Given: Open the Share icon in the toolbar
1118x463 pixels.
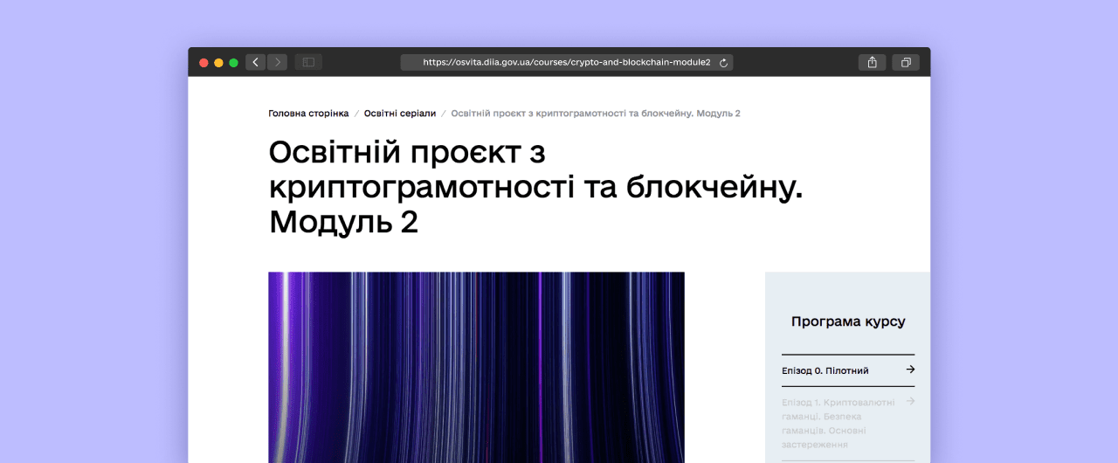Looking at the screenshot, I should pos(872,62).
